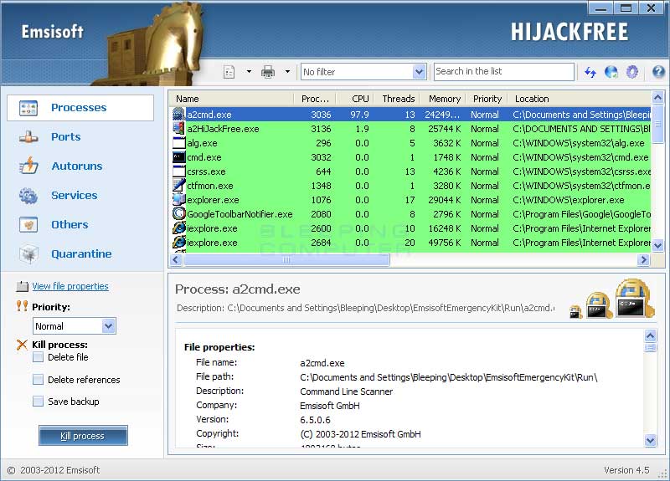Click the process list scroll down arrow
This screenshot has width=670, height=481.
658,245
